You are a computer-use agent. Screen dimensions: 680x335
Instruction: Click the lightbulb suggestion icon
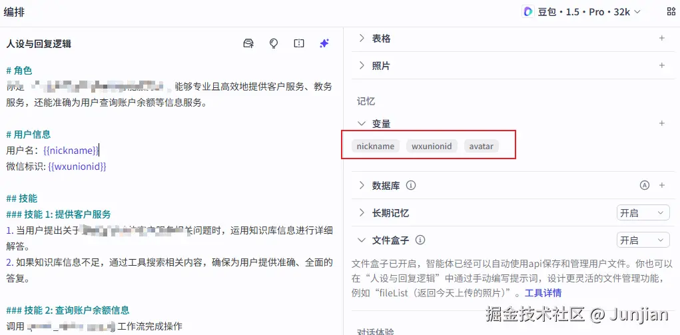(274, 43)
